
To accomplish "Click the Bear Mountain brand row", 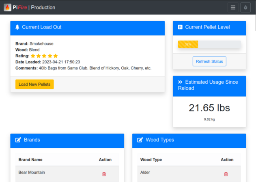I will (x=32, y=173).
